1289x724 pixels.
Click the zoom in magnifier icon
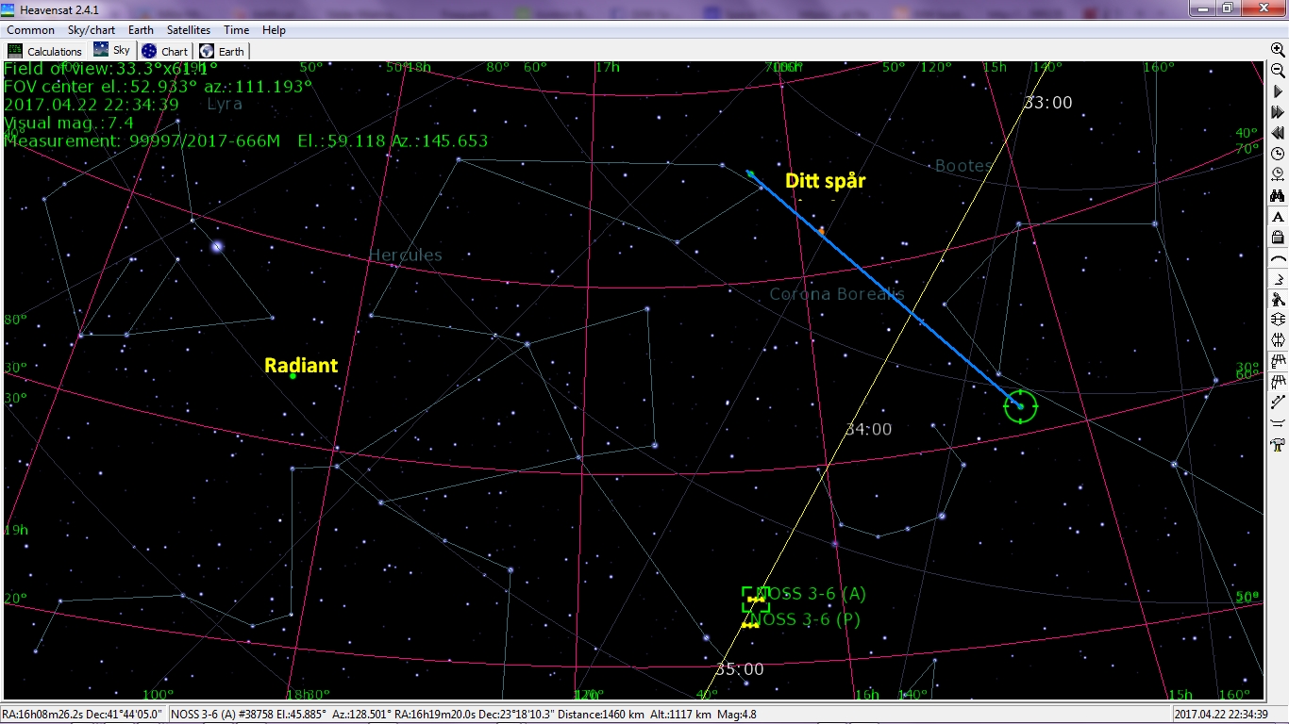1279,50
